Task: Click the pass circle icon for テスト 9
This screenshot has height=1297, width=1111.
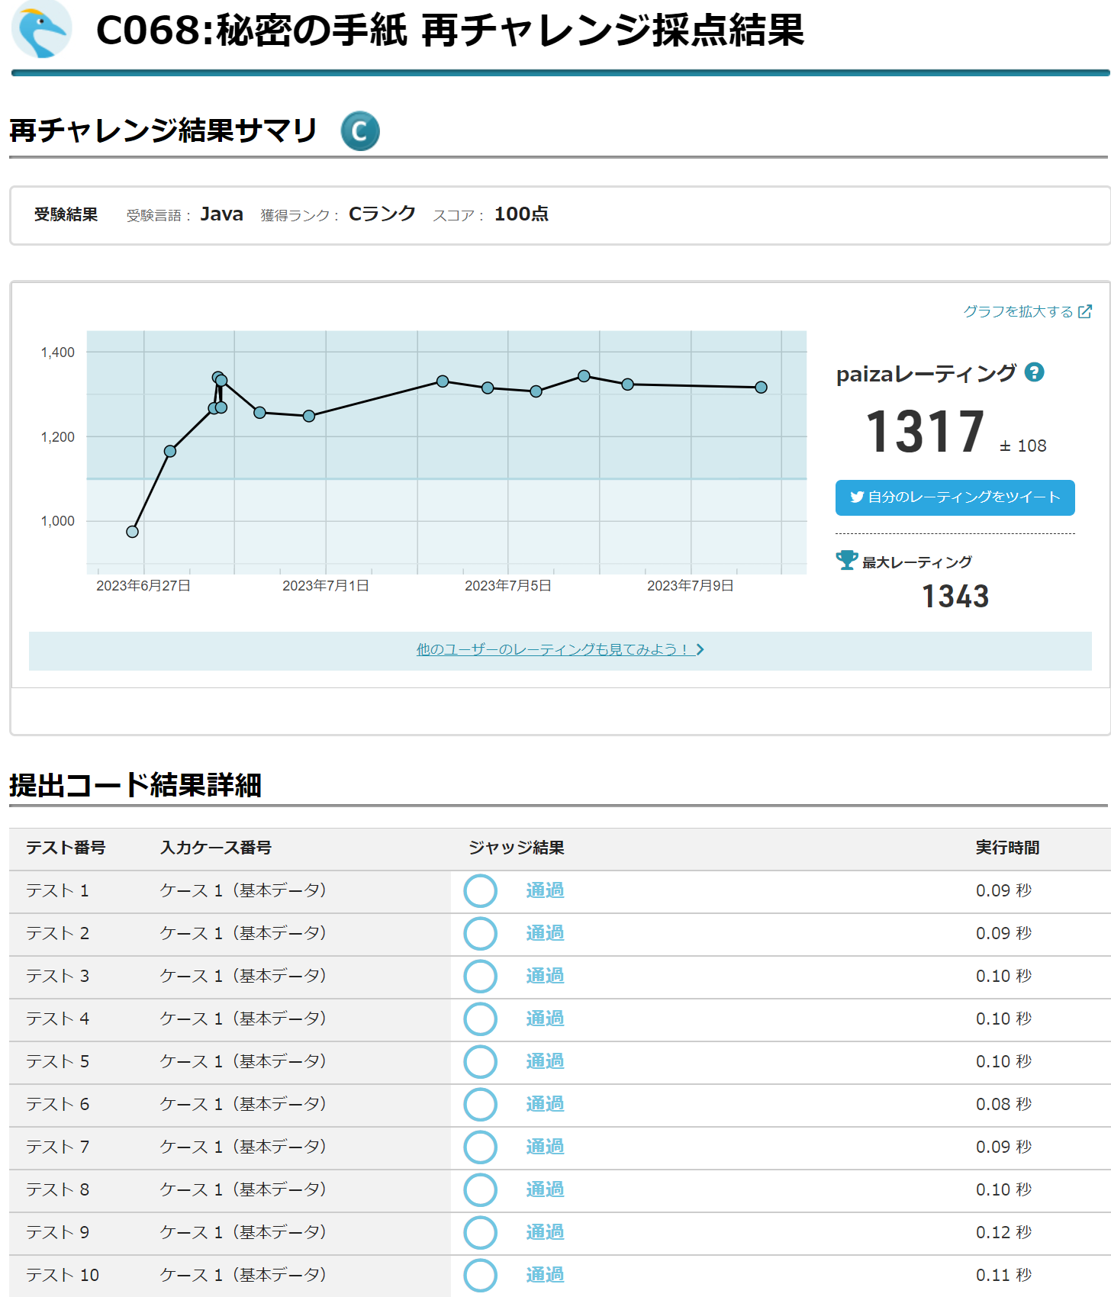Action: pos(481,1233)
